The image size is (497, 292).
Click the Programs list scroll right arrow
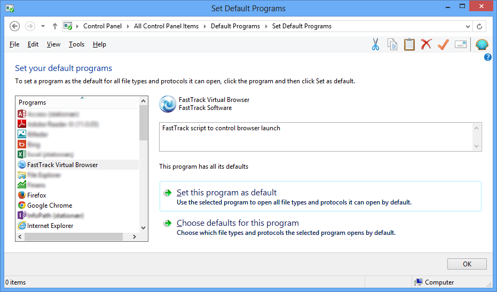click(x=135, y=236)
